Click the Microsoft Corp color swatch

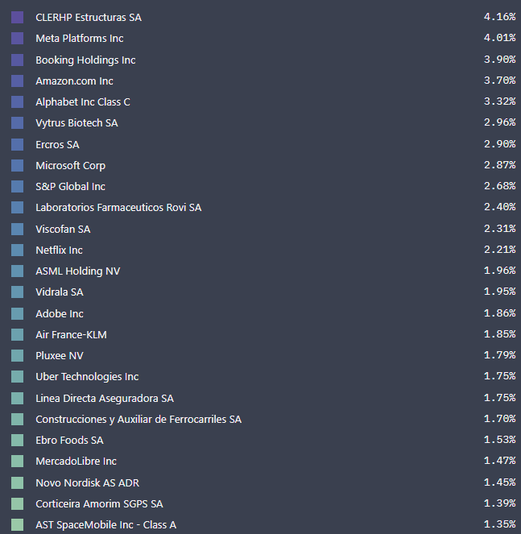click(x=18, y=165)
